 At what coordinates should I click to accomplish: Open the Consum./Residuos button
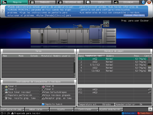pyautogui.click(x=134, y=15)
